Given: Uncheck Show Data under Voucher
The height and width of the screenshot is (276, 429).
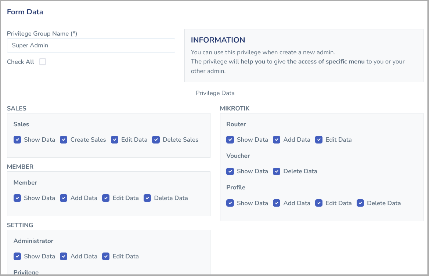Looking at the screenshot, I should [x=230, y=171].
